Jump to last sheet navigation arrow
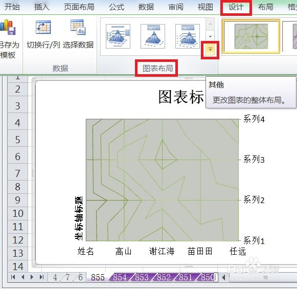The width and height of the screenshot is (297, 289). 41,277
